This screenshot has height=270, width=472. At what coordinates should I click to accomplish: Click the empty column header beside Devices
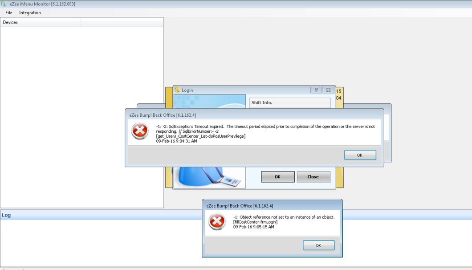pyautogui.click(x=122, y=22)
